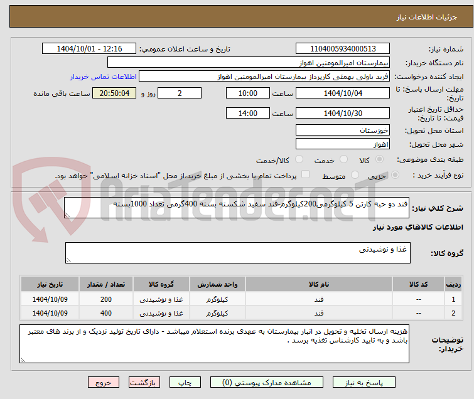Click the گروه کالا column header
Image resolution: width=474 pixels, height=399 pixels.
tap(161, 284)
